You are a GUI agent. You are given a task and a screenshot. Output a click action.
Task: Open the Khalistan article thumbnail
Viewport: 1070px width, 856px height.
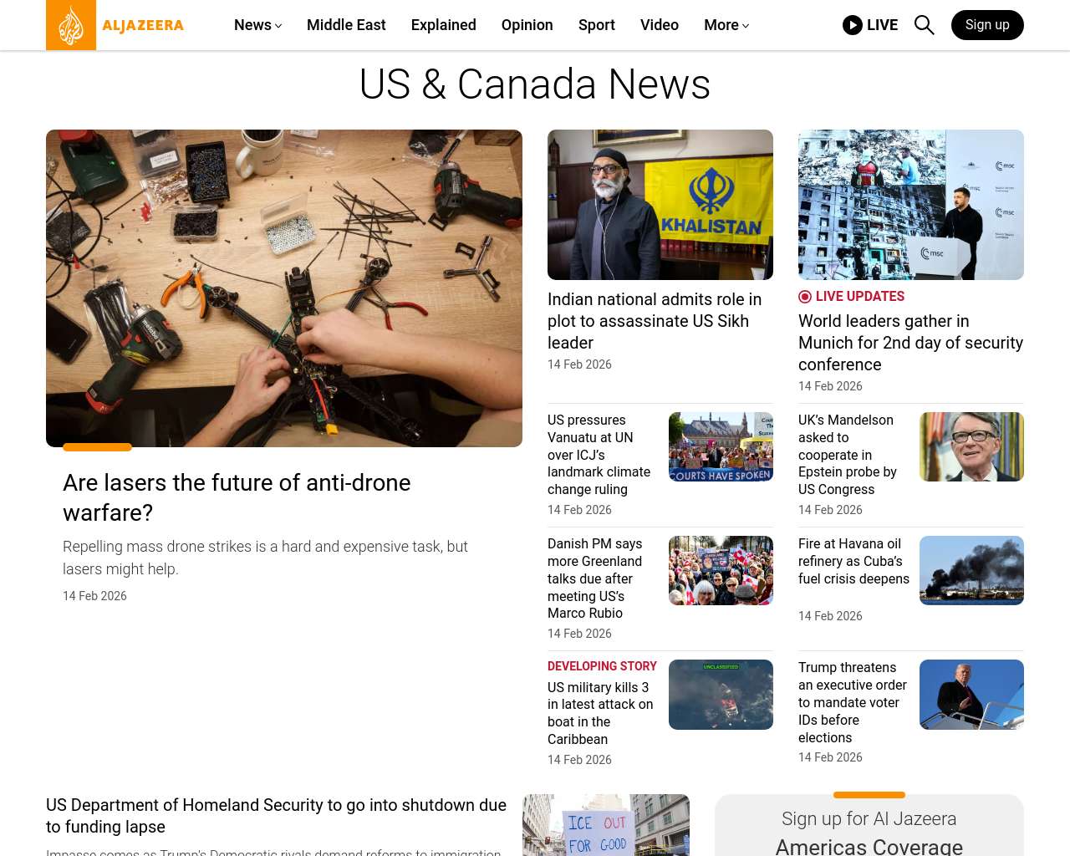tap(660, 205)
